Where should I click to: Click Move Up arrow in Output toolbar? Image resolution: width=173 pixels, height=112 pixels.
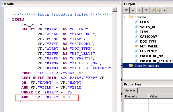(x=133, y=10)
